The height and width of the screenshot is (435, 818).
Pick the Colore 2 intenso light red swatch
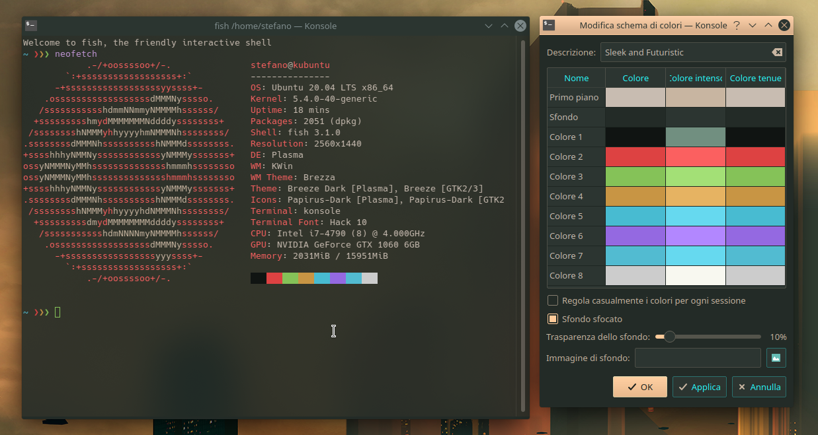tap(696, 156)
